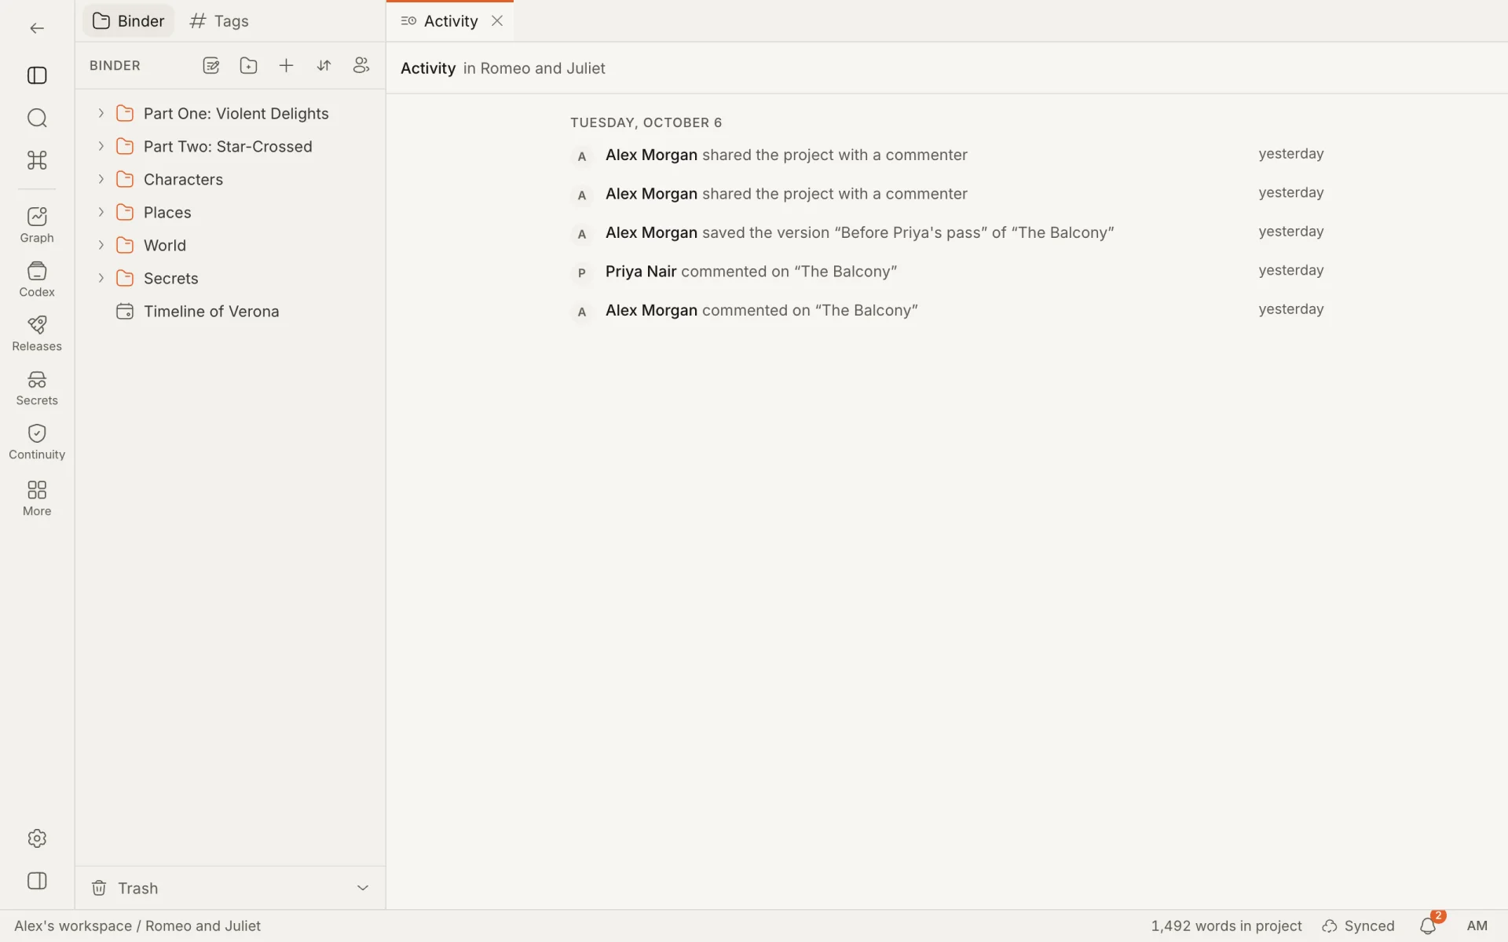Click Alex Morgan saved the version entry
Image resolution: width=1508 pixels, height=942 pixels.
(x=948, y=233)
